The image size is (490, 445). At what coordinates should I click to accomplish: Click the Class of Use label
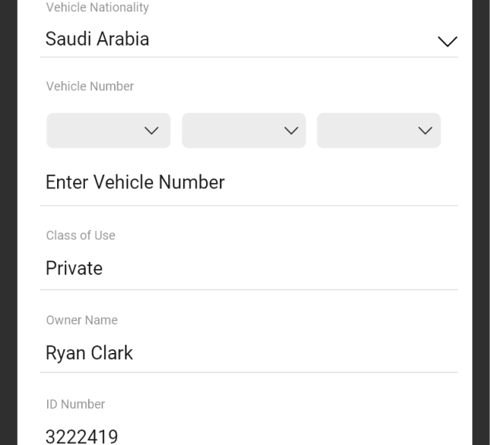point(80,236)
